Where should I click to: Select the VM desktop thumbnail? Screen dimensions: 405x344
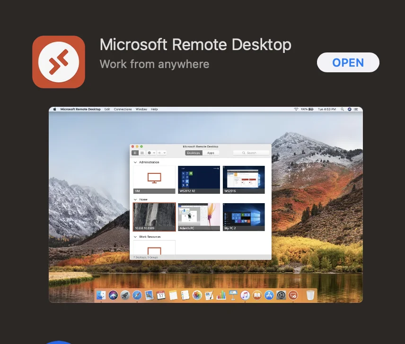(x=154, y=180)
